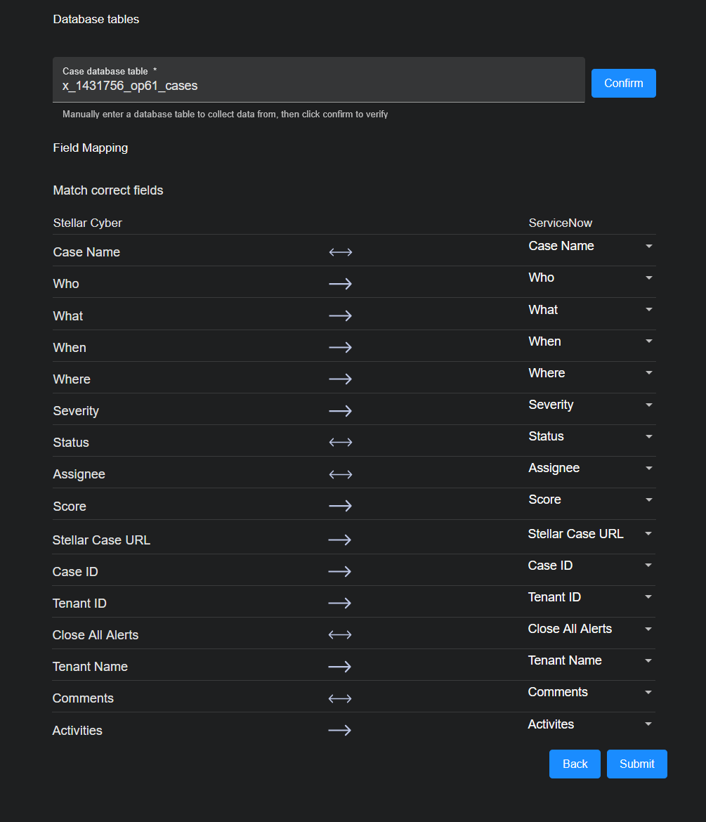Toggle direction arrow for Close All Alerts
Screen dimensions: 706x822
tap(339, 635)
